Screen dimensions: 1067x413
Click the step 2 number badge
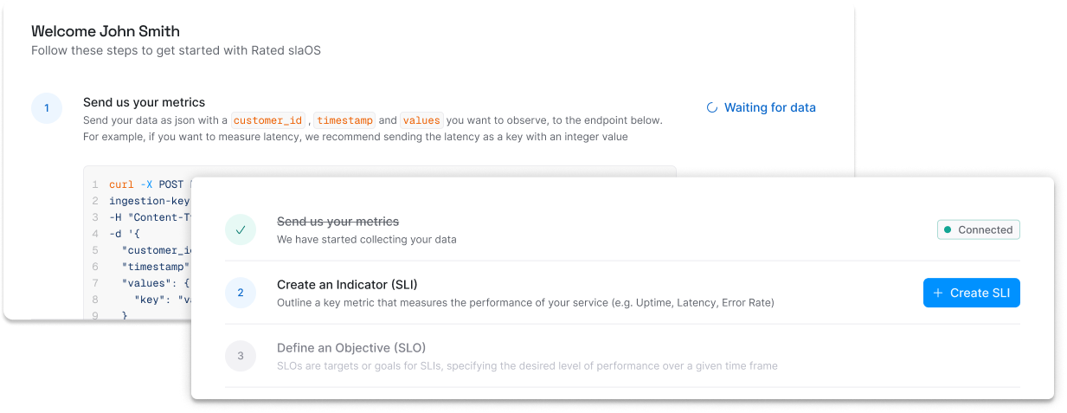(x=241, y=293)
